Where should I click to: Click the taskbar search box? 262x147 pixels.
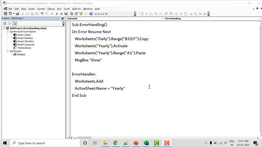click(x=45, y=143)
